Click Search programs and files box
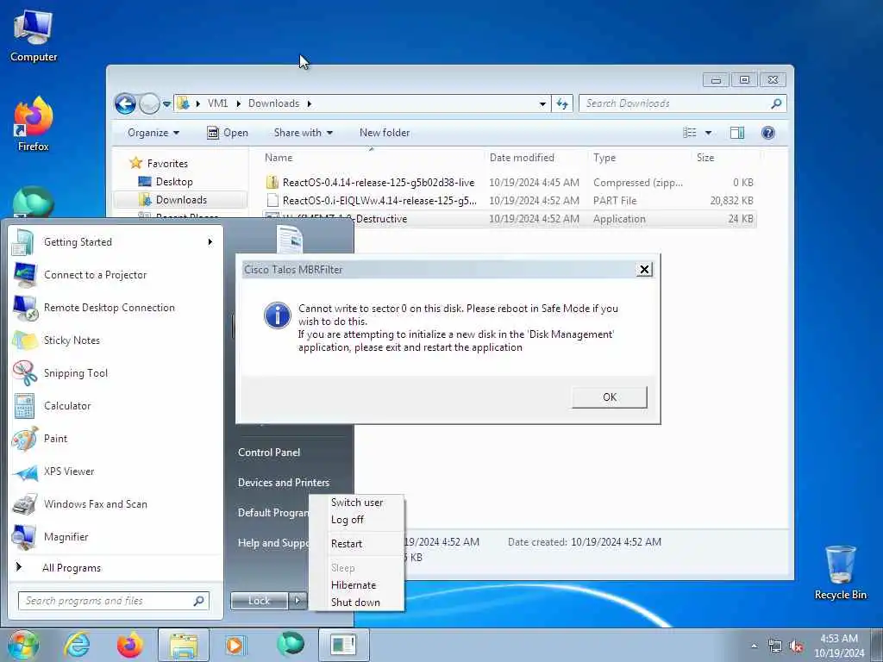This screenshot has height=662, width=883. point(113,601)
